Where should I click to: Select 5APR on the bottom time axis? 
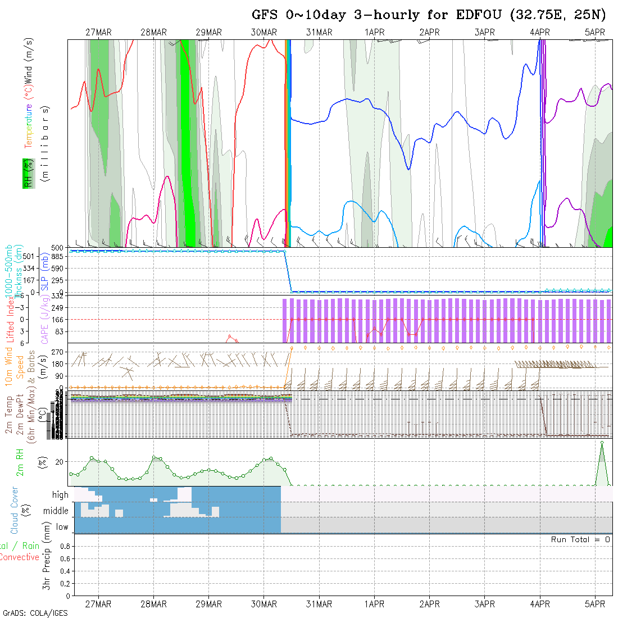coord(595,604)
